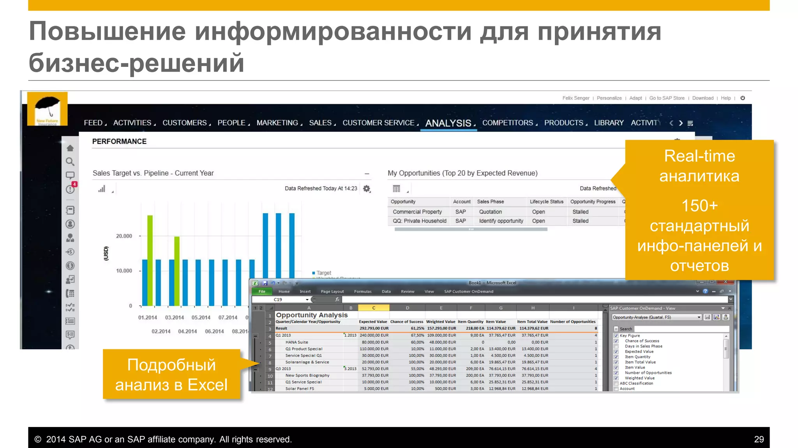This screenshot has width=798, height=448.
Task: Click the Save icon in Excel quick access
Action: 265,283
